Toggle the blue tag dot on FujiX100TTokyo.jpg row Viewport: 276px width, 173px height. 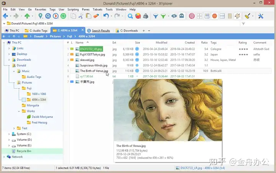(137, 54)
